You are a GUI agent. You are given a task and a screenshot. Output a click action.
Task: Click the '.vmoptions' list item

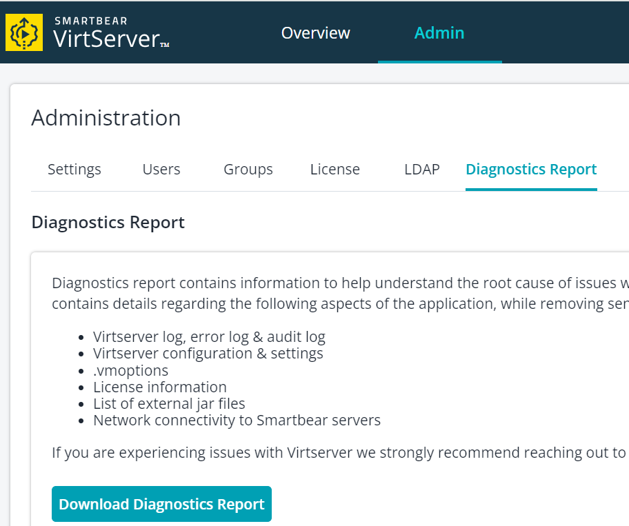point(130,370)
